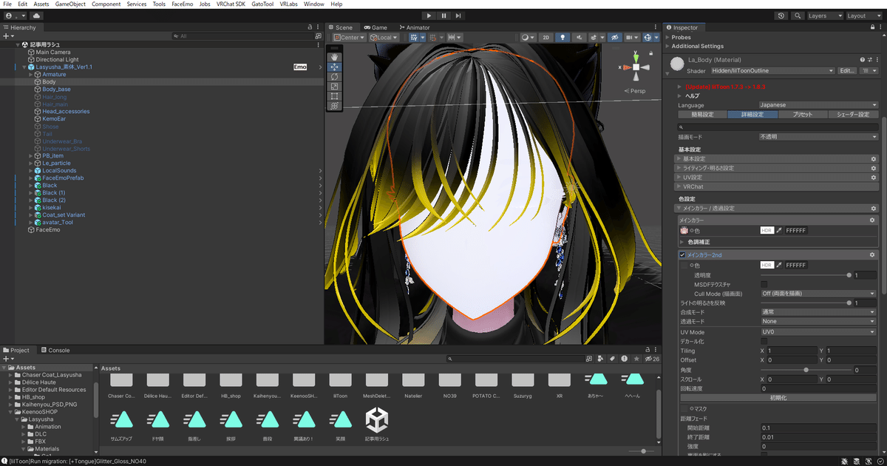This screenshot has width=887, height=466.
Task: Click the main color HDR swatch
Action: (767, 231)
